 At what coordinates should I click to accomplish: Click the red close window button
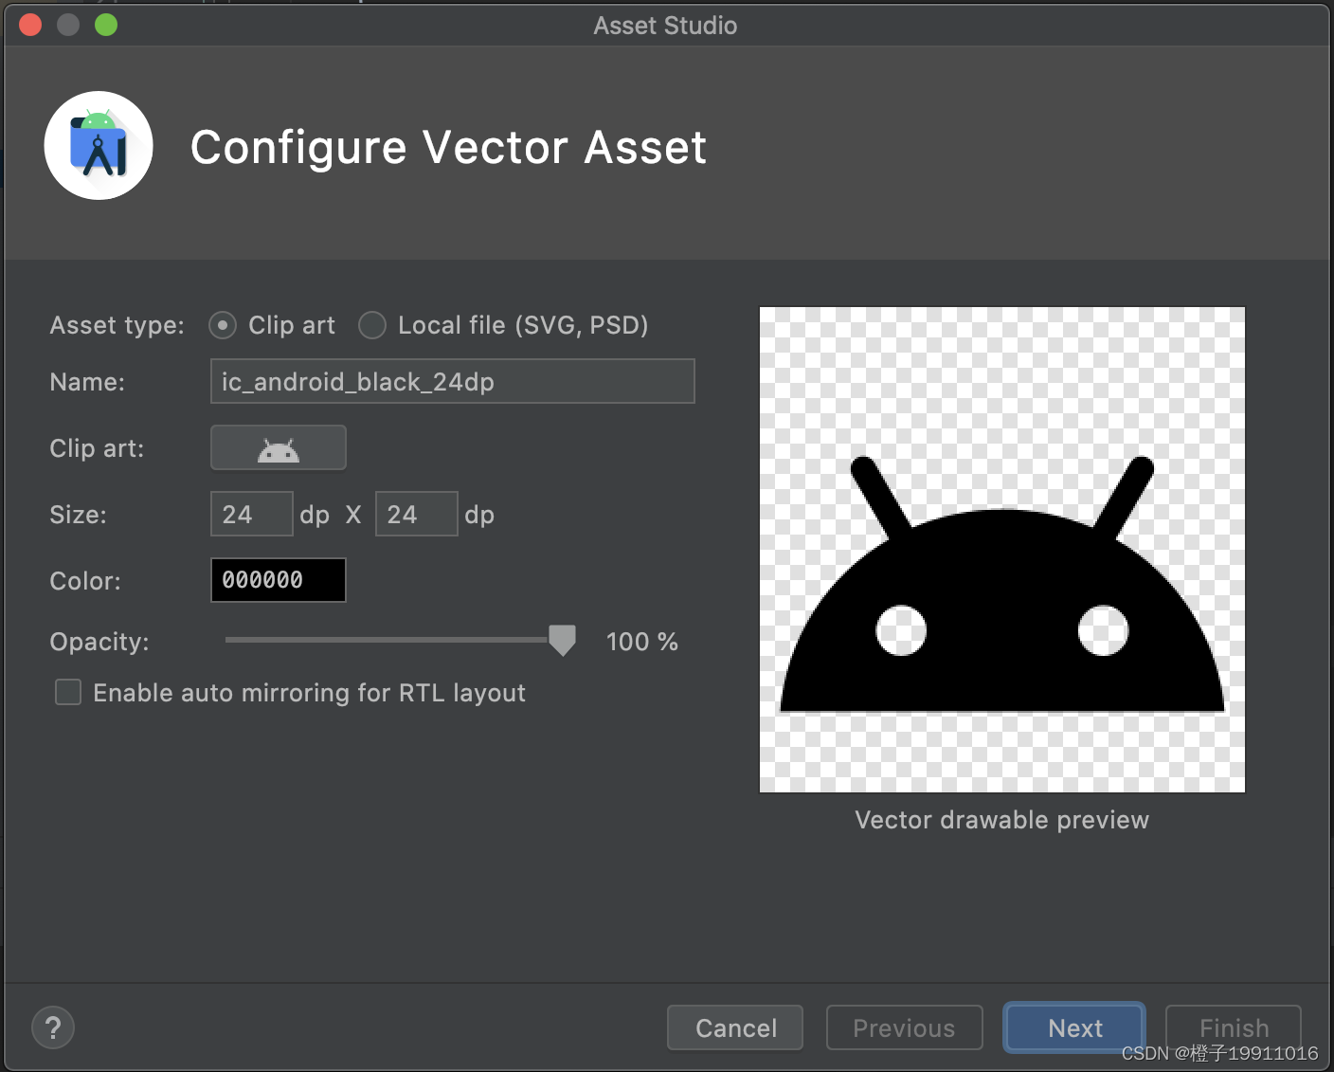click(30, 25)
